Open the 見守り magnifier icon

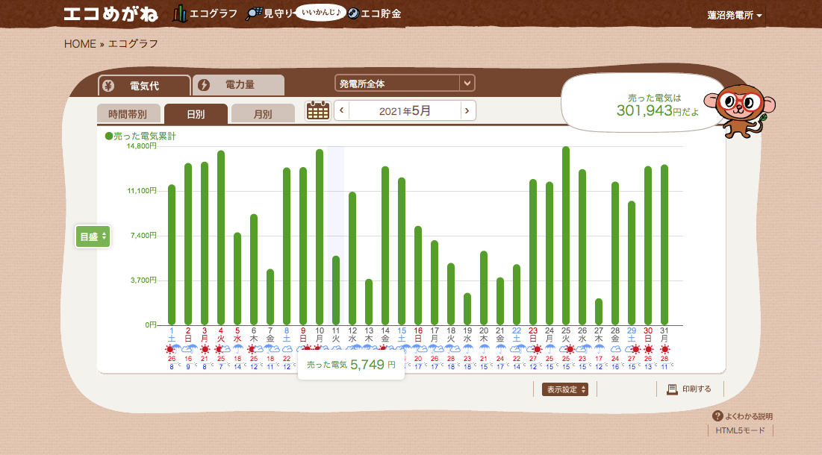254,14
